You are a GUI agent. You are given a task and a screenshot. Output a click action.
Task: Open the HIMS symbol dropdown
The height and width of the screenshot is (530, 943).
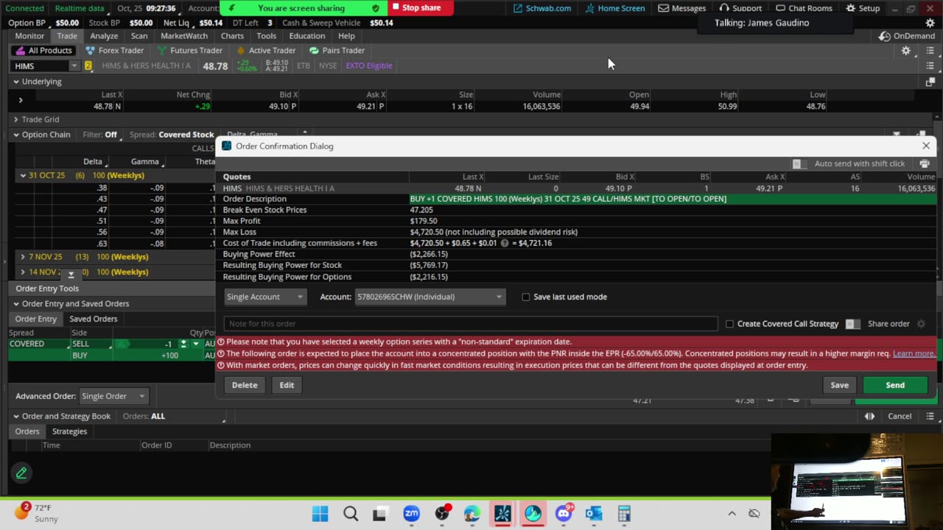pos(74,66)
